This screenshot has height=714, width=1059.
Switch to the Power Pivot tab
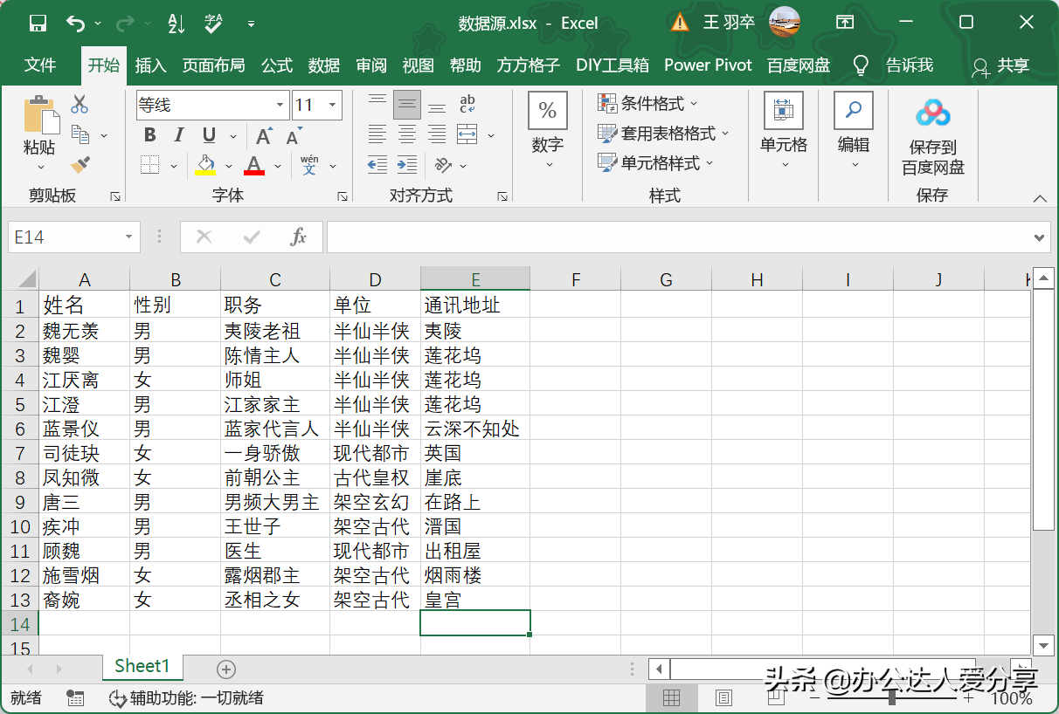tap(708, 65)
